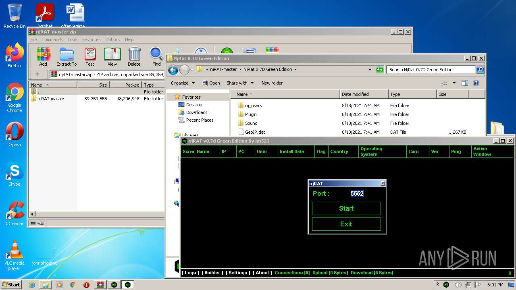
Task: Click the Back arrow in Explorer window
Action: pos(173,70)
